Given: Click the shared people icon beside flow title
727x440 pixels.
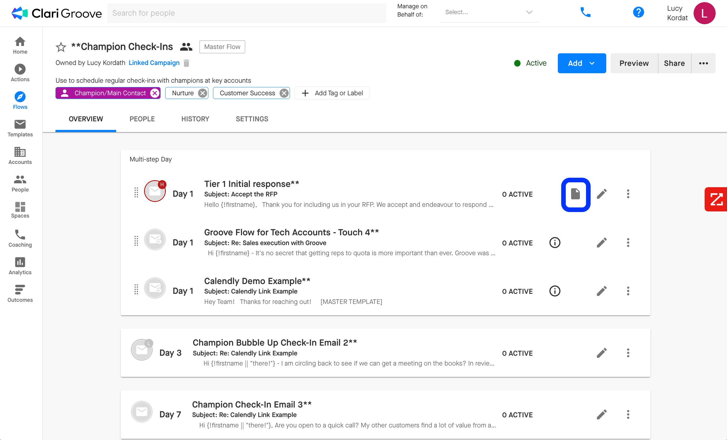Looking at the screenshot, I should point(186,47).
